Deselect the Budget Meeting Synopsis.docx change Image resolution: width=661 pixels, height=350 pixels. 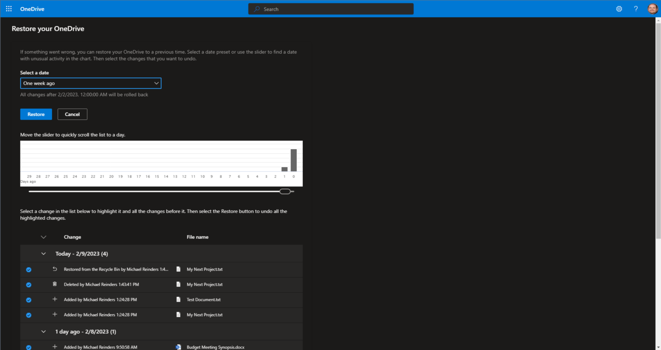[x=29, y=347]
